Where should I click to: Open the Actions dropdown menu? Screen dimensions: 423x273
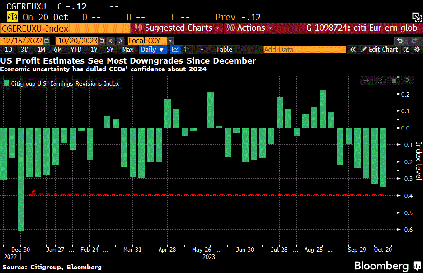point(249,28)
